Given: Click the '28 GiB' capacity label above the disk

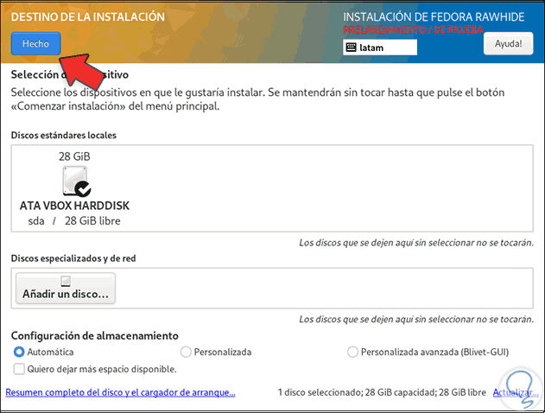Looking at the screenshot, I should [74, 156].
